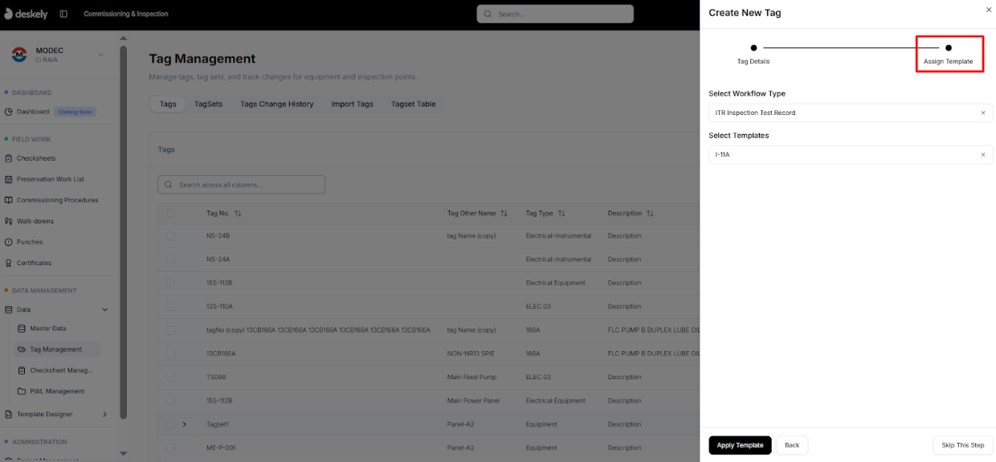Open the Import Tags tab

(353, 104)
